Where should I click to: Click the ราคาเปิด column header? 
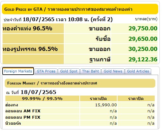[98, 99]
